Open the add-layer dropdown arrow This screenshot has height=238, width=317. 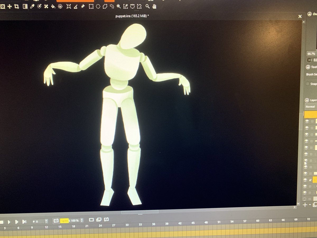pyautogui.click(x=310, y=205)
